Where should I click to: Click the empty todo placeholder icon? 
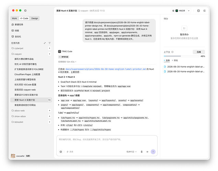point(184,28)
